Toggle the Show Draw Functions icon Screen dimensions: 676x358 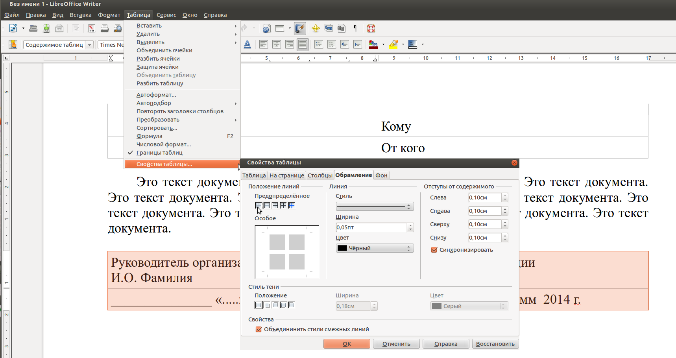coord(300,28)
